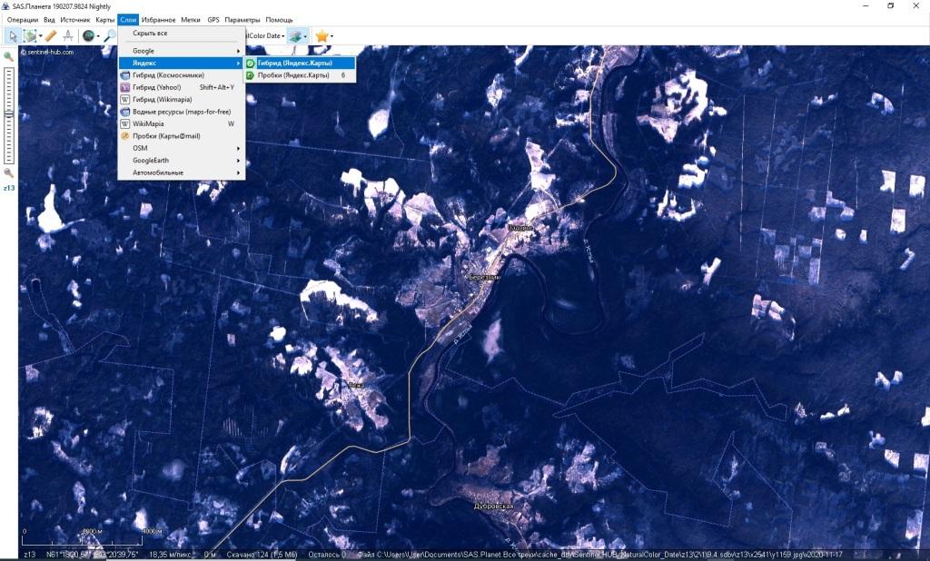This screenshot has height=561, width=930.
Task: Open the Параметры menu
Action: [x=242, y=19]
